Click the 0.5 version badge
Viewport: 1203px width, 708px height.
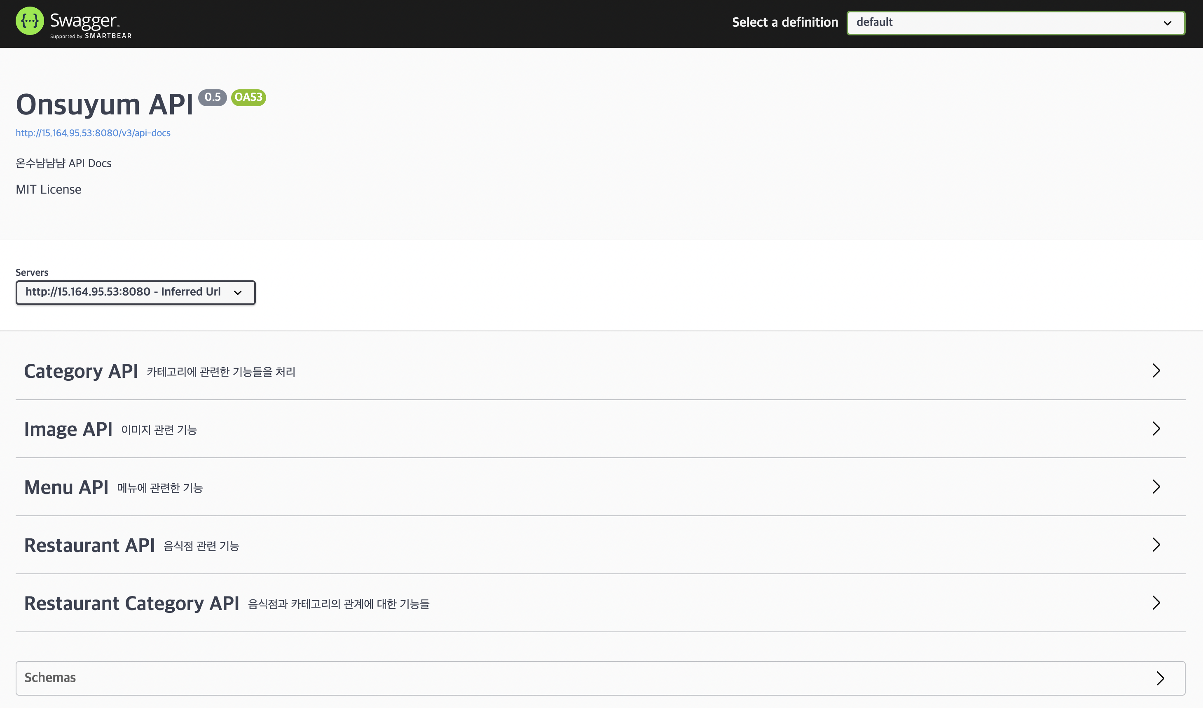click(x=213, y=97)
